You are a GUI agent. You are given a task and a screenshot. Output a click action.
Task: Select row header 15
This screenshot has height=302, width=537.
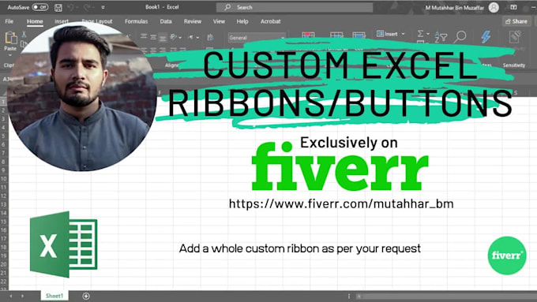click(x=3, y=222)
